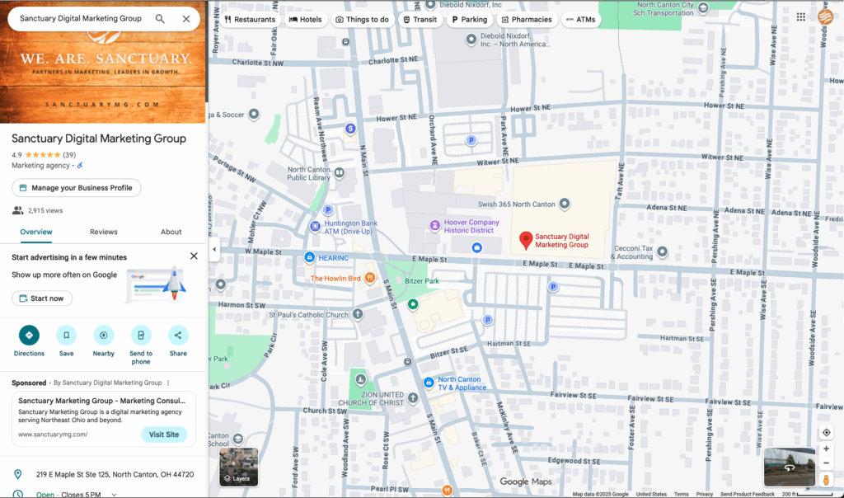This screenshot has height=498, width=844.
Task: Click Manage your Business Profile button
Action: pos(77,188)
